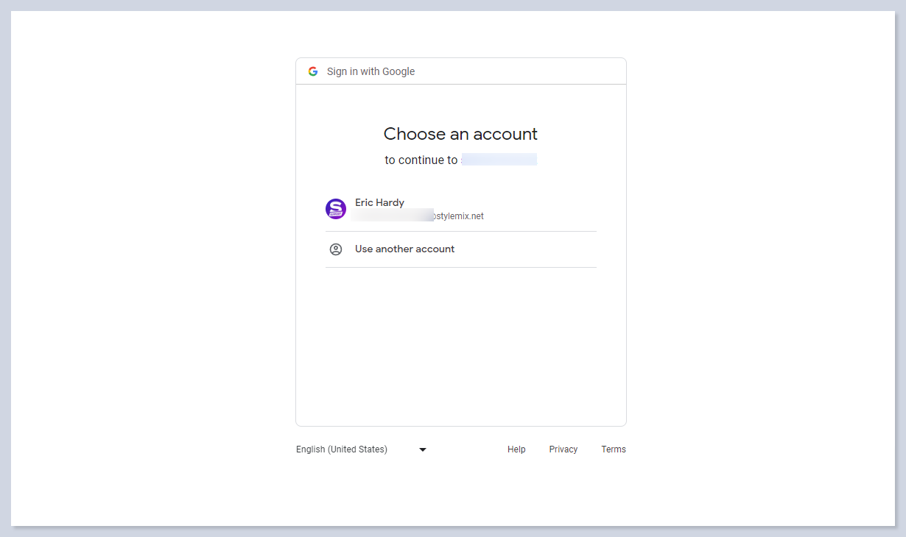Click the Google "G" logo
Image resolution: width=906 pixels, height=537 pixels.
point(313,71)
